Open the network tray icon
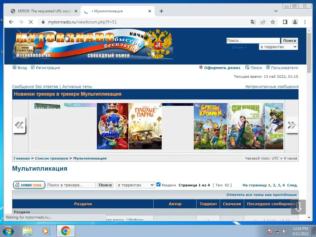The image size is (316, 237). coord(277,231)
